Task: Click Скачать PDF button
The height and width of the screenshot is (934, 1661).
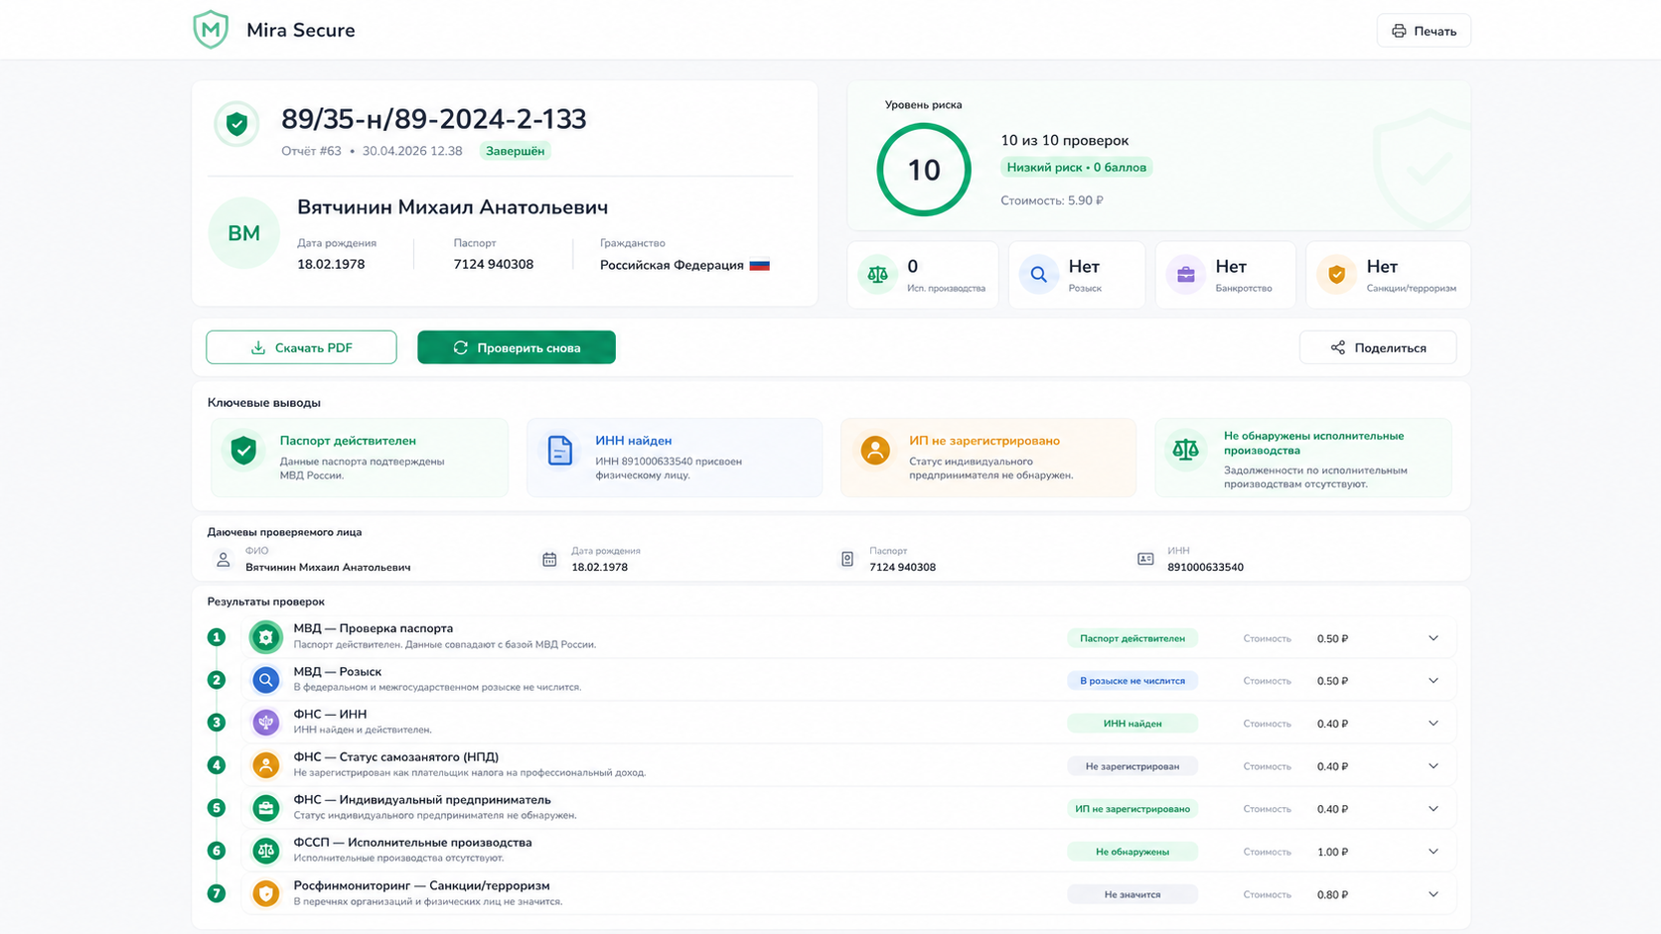Action: 301,347
